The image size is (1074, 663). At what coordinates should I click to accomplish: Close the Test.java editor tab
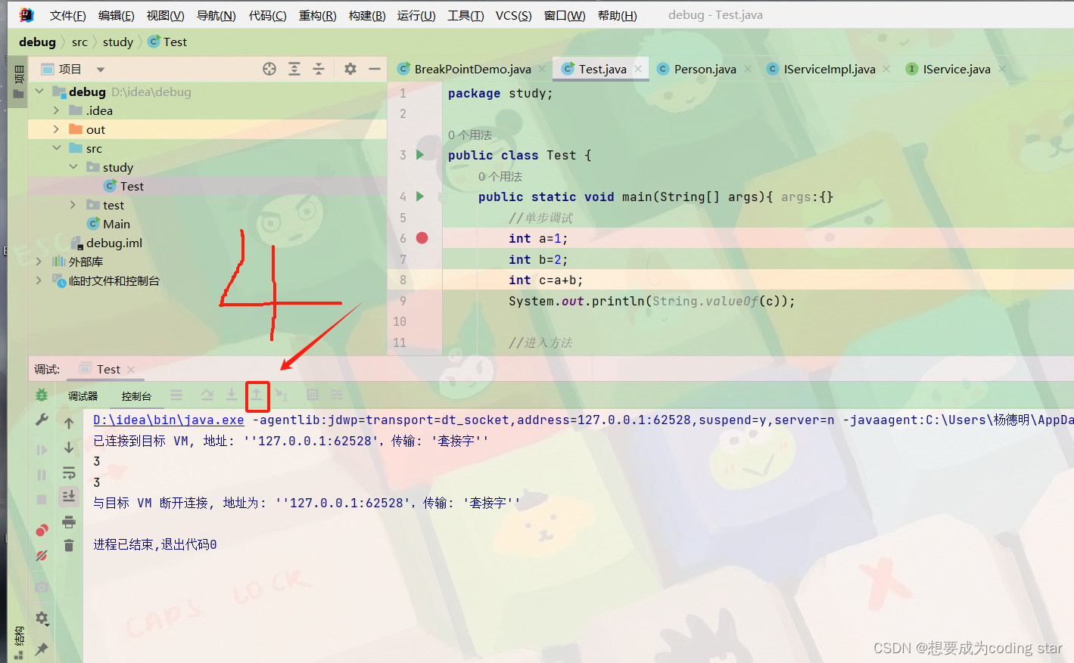click(x=638, y=69)
